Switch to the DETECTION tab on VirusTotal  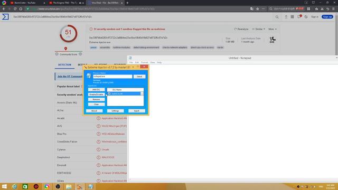[64, 65]
